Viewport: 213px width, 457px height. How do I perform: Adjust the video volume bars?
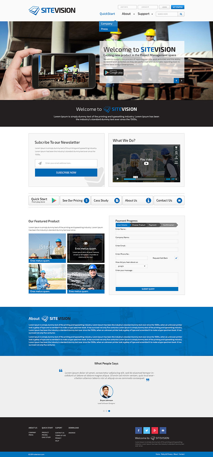168,179
